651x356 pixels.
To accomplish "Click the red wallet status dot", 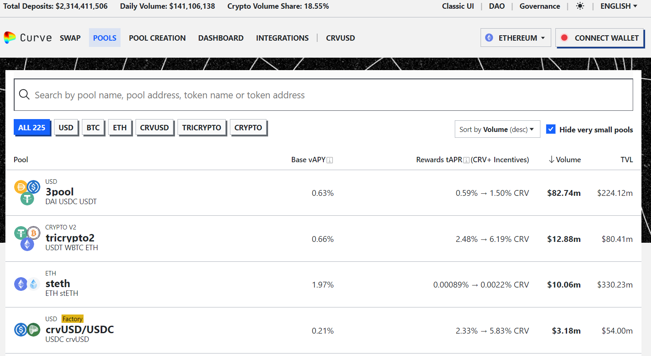I will pos(564,38).
